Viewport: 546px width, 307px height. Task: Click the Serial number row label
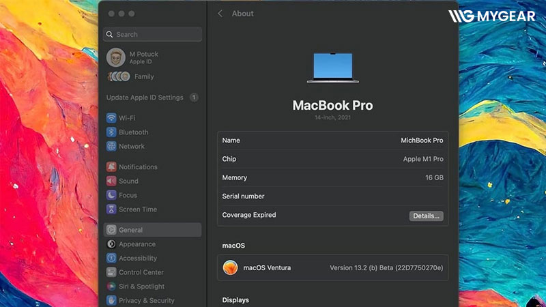click(243, 196)
